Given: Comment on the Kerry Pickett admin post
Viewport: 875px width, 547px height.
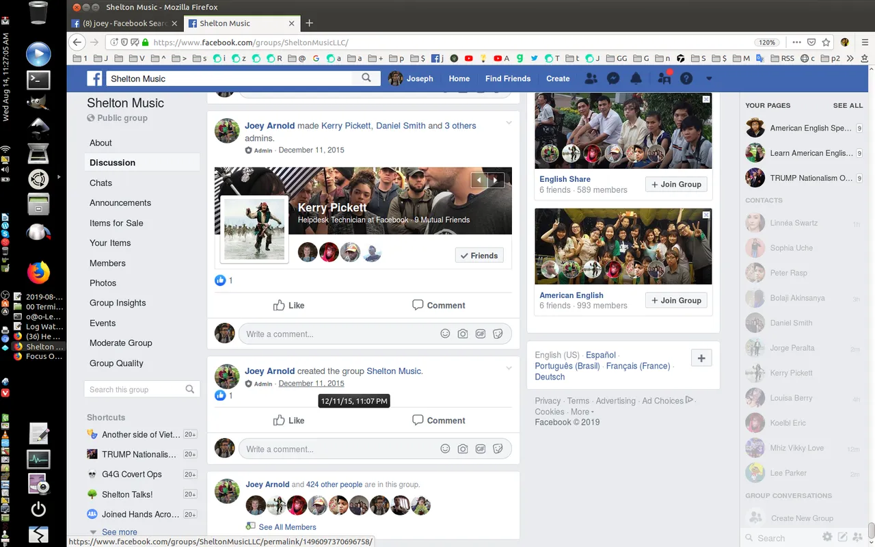Looking at the screenshot, I should (x=438, y=306).
